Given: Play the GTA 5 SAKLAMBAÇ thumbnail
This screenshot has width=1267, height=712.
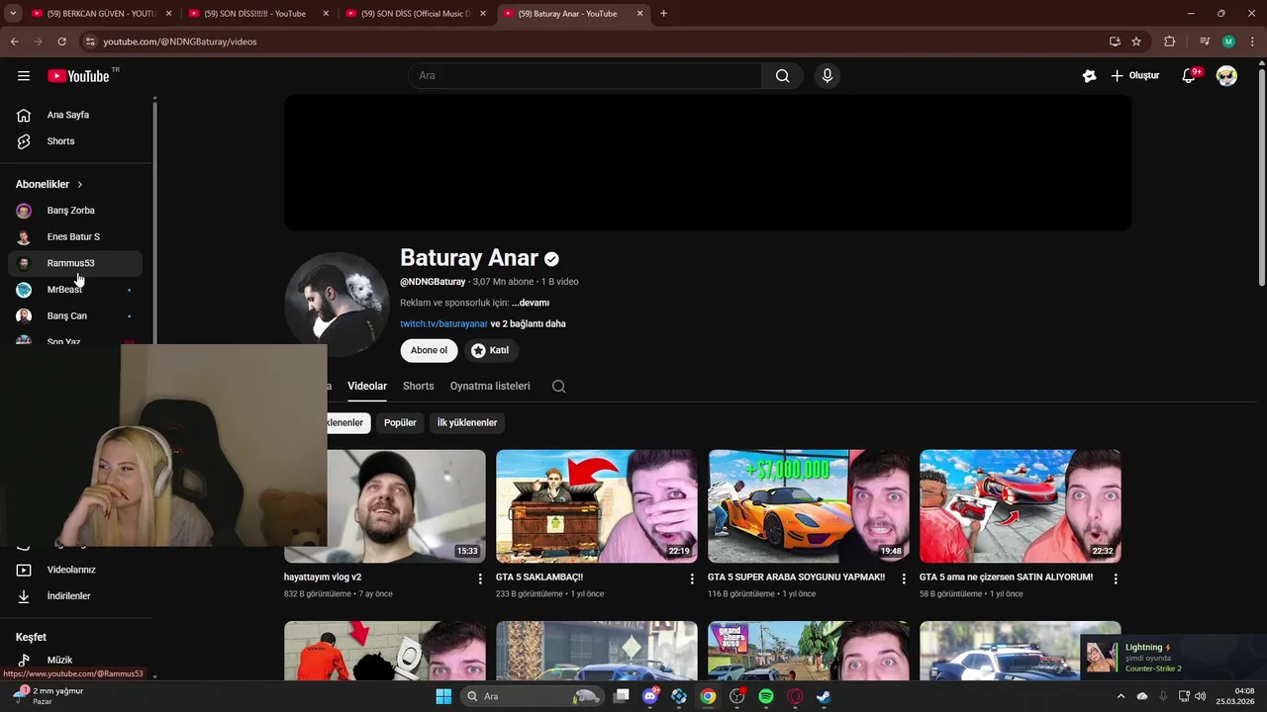Looking at the screenshot, I should pyautogui.click(x=597, y=506).
